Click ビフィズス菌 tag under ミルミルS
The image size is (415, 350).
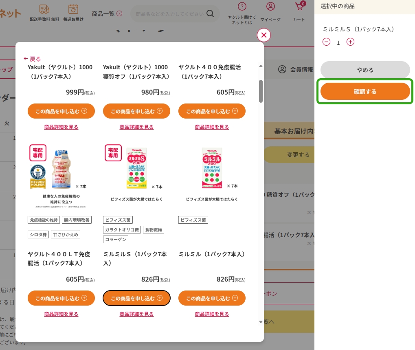click(x=118, y=220)
